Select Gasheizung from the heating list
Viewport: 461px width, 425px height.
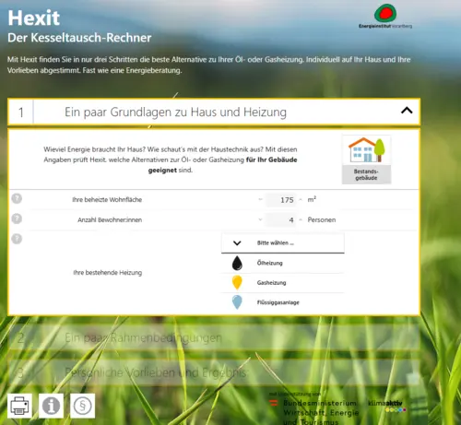pos(283,283)
